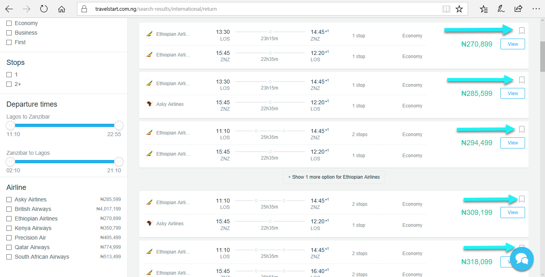The width and height of the screenshot is (545, 277).
Task: Click the ₦4,017,199 British Airways price
Action: (109, 209)
